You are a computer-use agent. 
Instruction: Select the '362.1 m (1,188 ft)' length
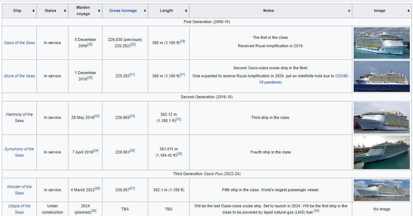[168, 190]
